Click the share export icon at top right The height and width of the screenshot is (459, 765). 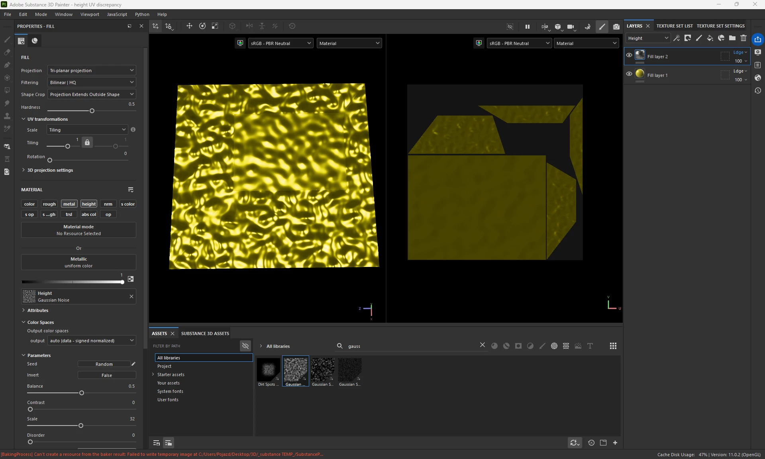tap(757, 39)
